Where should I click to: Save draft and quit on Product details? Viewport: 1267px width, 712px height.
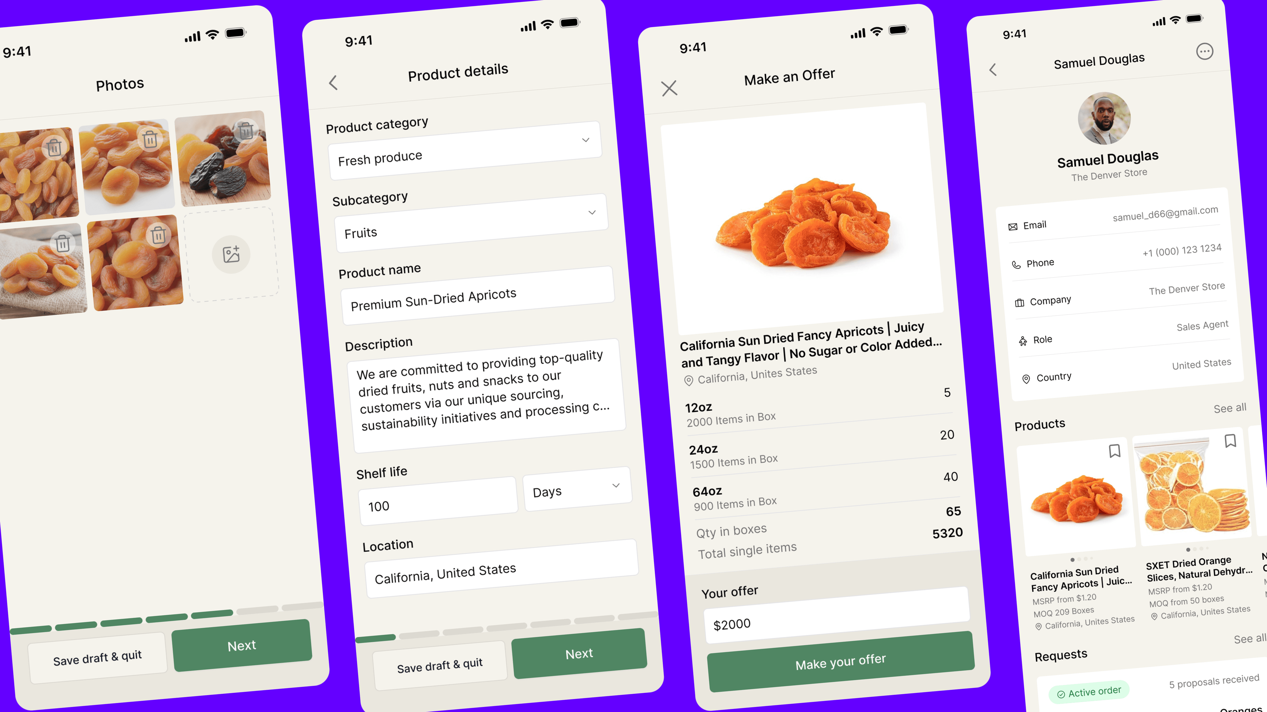pos(440,665)
